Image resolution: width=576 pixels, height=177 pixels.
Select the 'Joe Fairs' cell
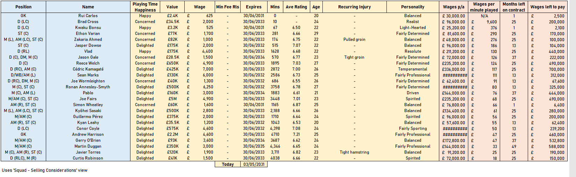pyautogui.click(x=88, y=99)
